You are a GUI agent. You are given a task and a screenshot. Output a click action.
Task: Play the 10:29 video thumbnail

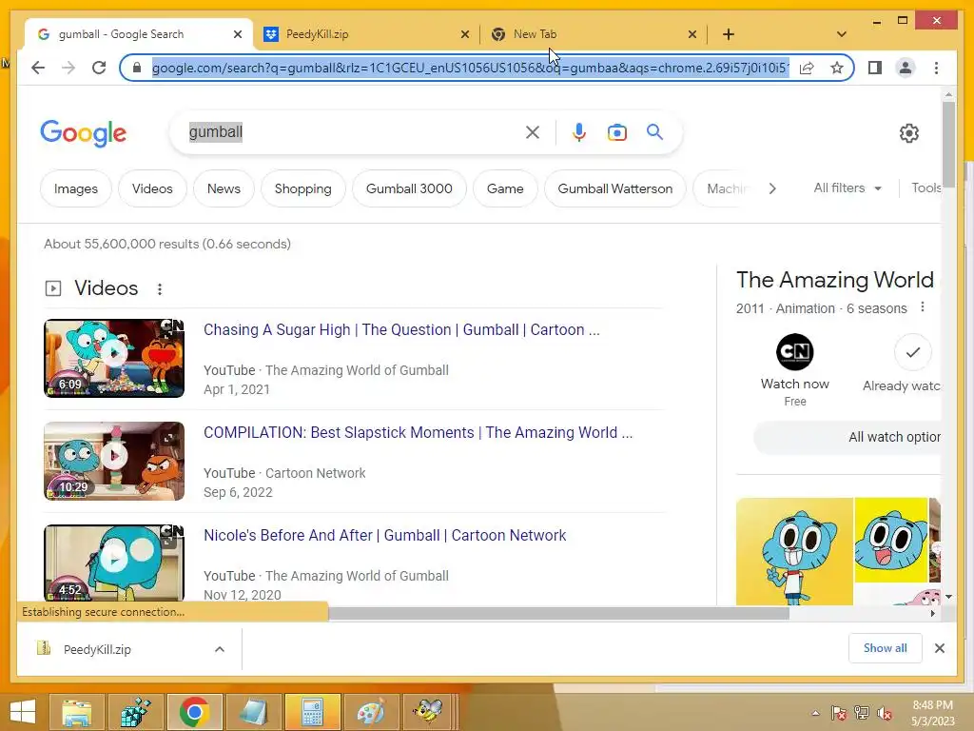tap(114, 461)
